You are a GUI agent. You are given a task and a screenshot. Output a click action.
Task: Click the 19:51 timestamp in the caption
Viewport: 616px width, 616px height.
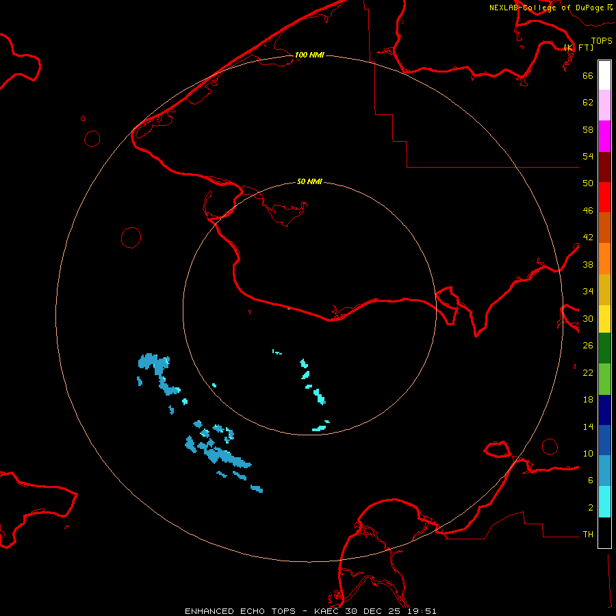click(x=422, y=611)
